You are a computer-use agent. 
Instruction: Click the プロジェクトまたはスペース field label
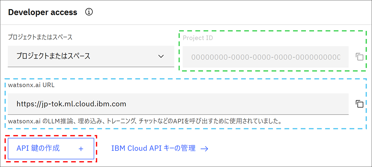[40, 37]
